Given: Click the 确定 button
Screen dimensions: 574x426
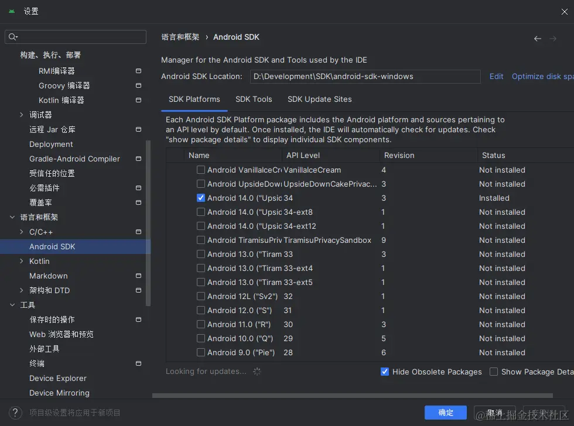Looking at the screenshot, I should pos(445,413).
